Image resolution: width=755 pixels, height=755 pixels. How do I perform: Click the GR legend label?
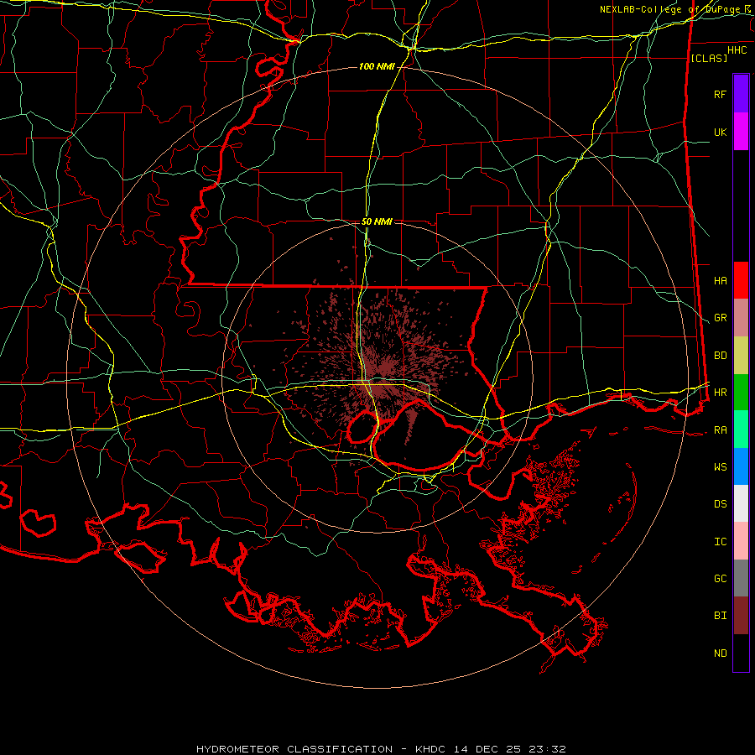pyautogui.click(x=720, y=318)
